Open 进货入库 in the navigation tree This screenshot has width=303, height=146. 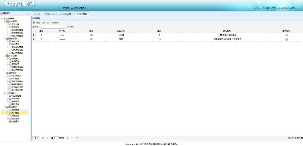click(15, 24)
